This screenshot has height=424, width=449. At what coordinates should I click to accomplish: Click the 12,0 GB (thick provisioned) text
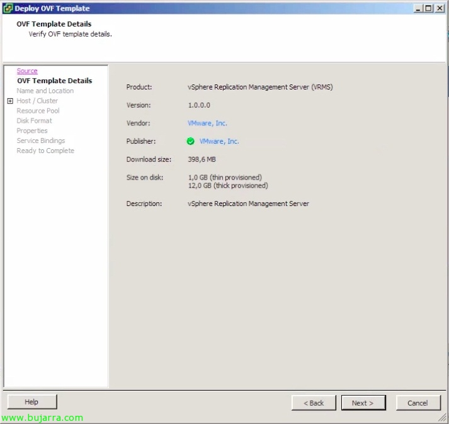228,186
